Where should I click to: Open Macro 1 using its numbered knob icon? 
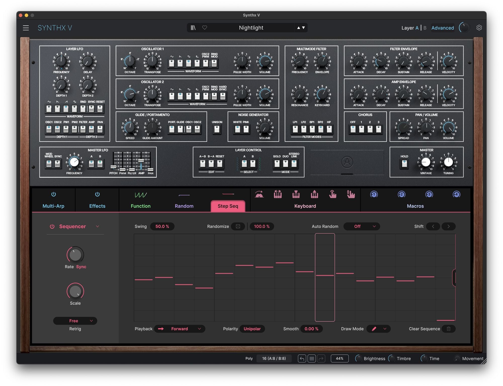(x=374, y=194)
